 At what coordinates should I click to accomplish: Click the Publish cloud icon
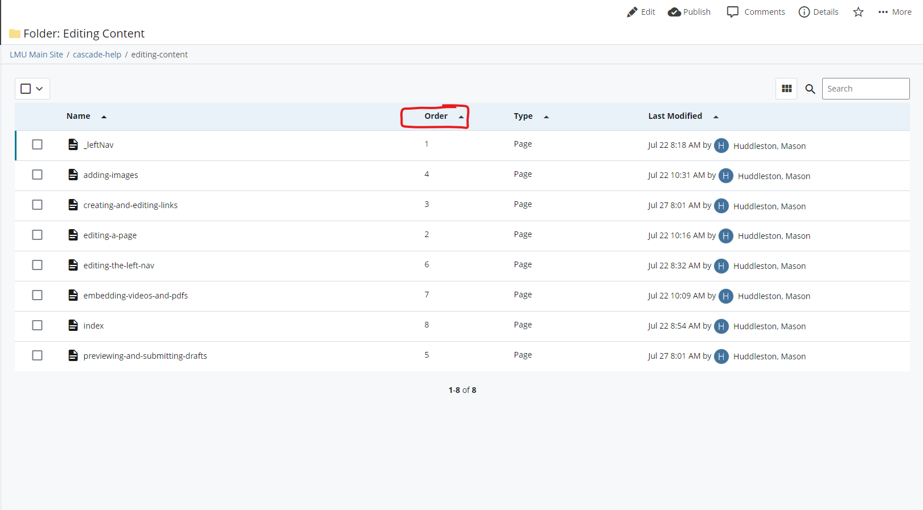674,12
